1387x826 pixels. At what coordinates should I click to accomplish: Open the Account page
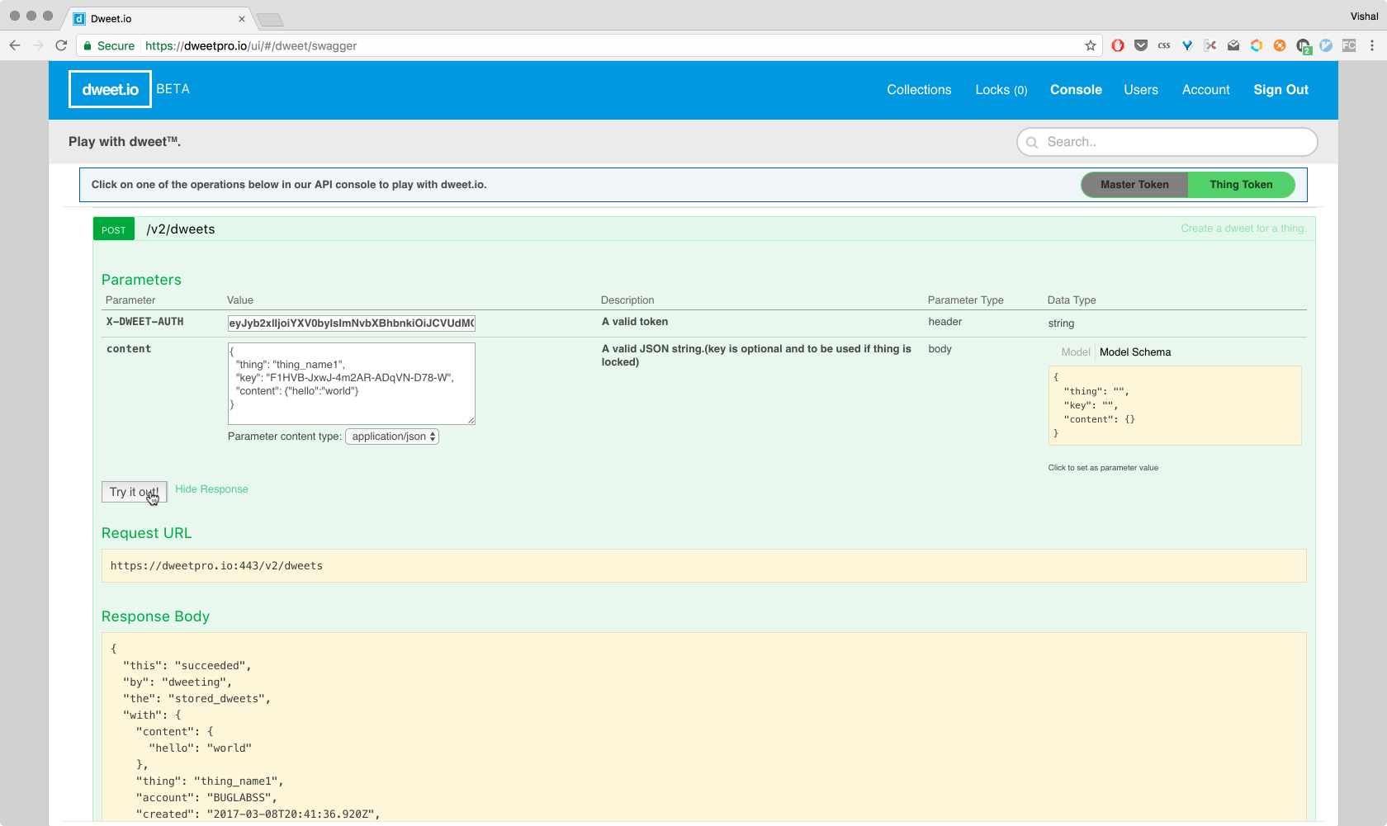(1205, 90)
